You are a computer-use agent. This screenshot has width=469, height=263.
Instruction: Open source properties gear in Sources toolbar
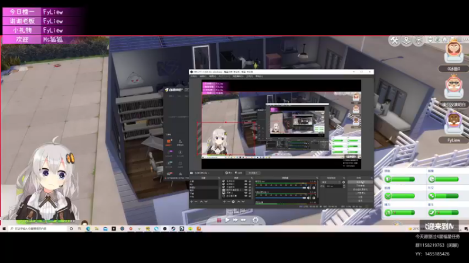(x=233, y=202)
